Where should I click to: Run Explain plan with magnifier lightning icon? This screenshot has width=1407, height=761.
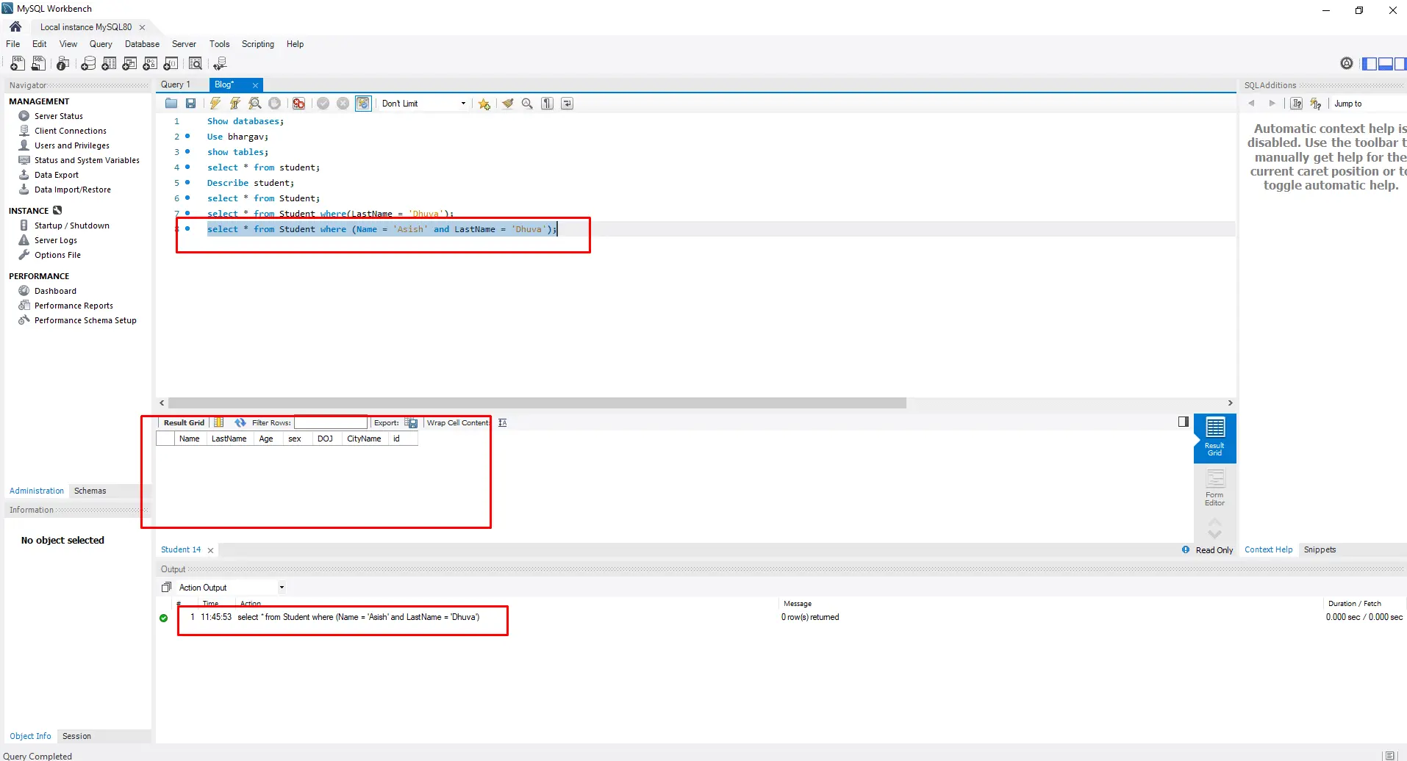point(254,104)
